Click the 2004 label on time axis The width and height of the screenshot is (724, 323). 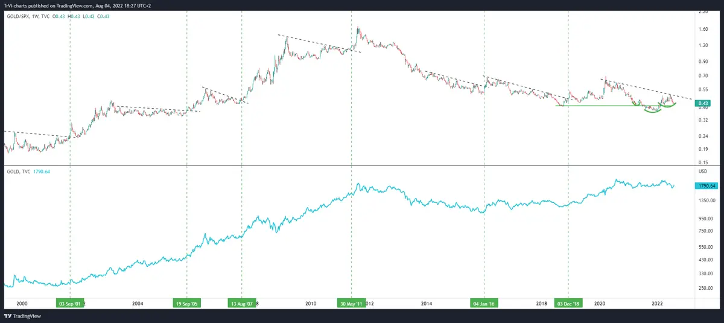(x=137, y=304)
